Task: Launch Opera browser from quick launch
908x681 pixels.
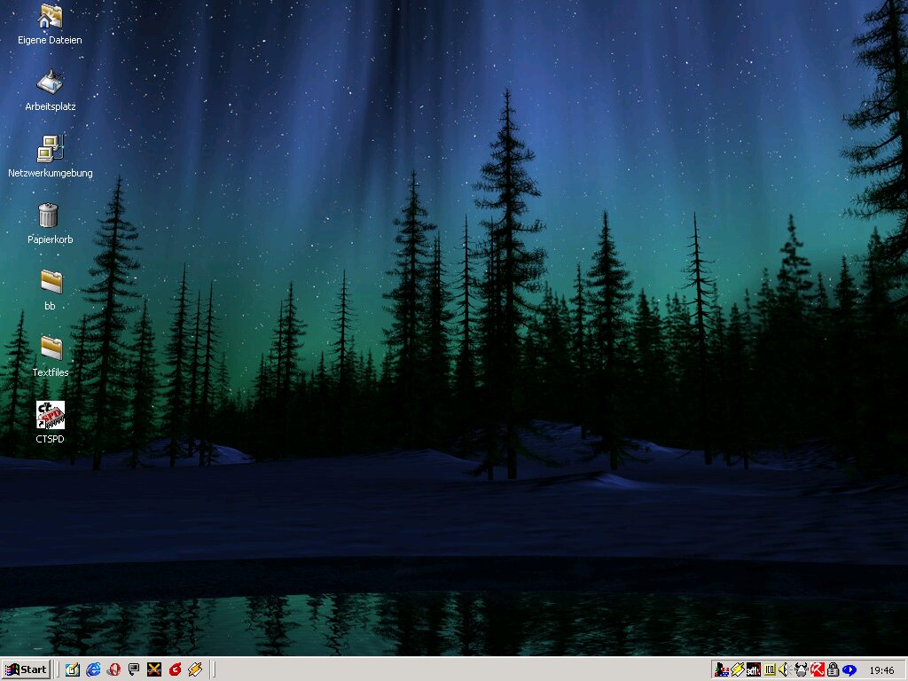Action: tap(113, 669)
